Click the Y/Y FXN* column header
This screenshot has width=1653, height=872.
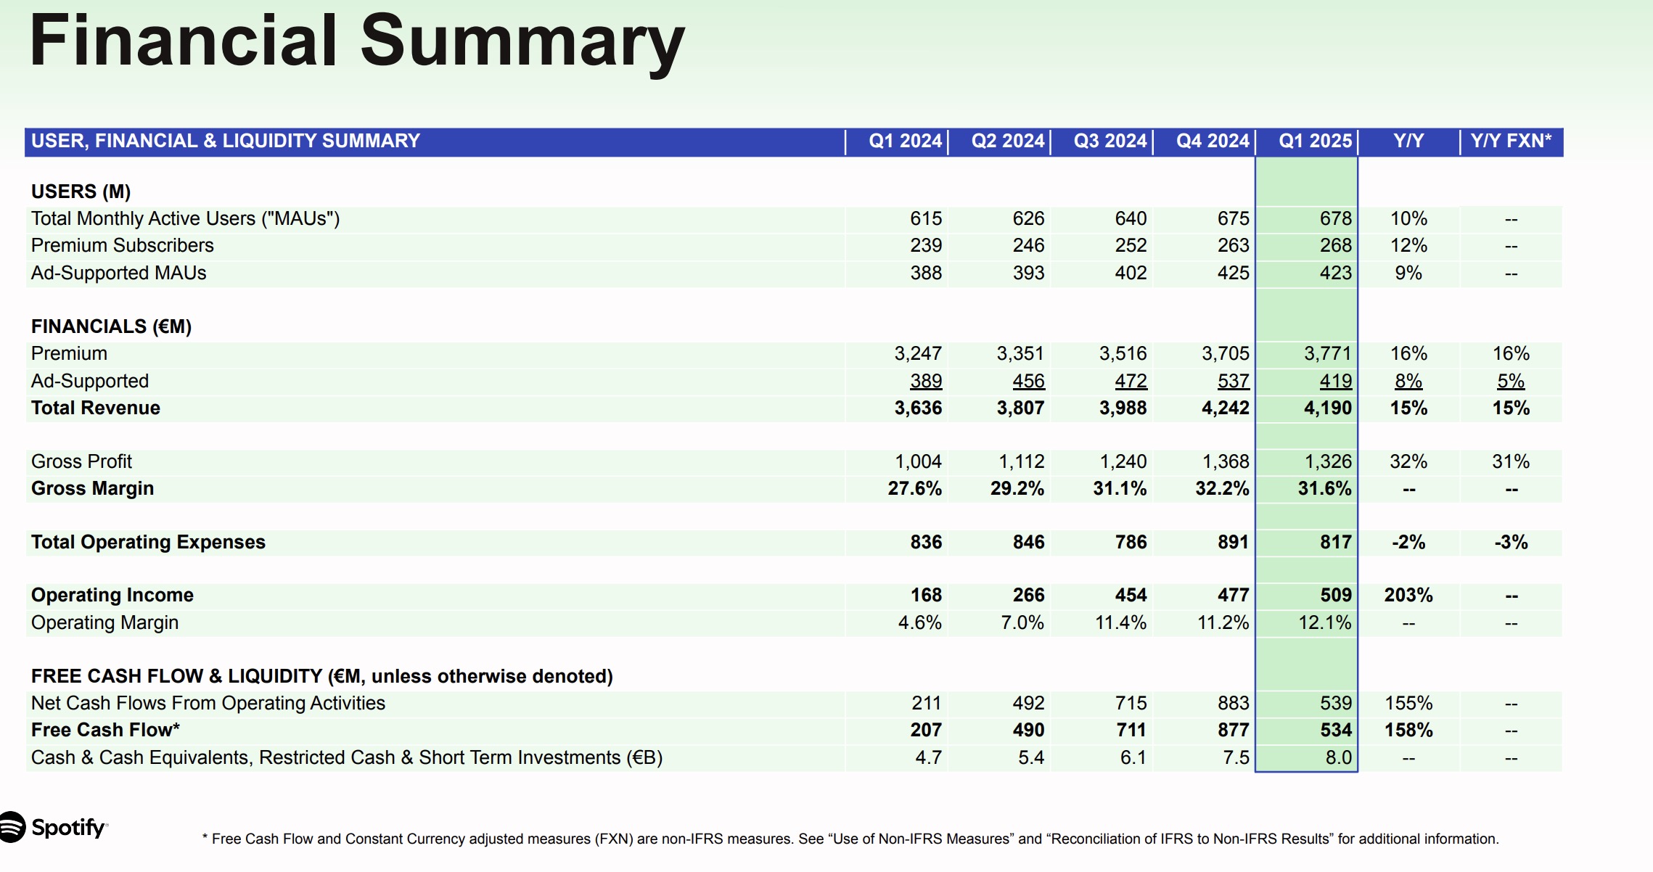point(1511,141)
